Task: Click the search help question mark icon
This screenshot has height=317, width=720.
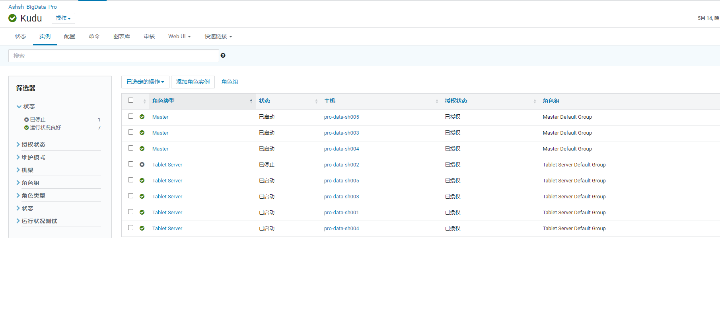Action: (223, 55)
